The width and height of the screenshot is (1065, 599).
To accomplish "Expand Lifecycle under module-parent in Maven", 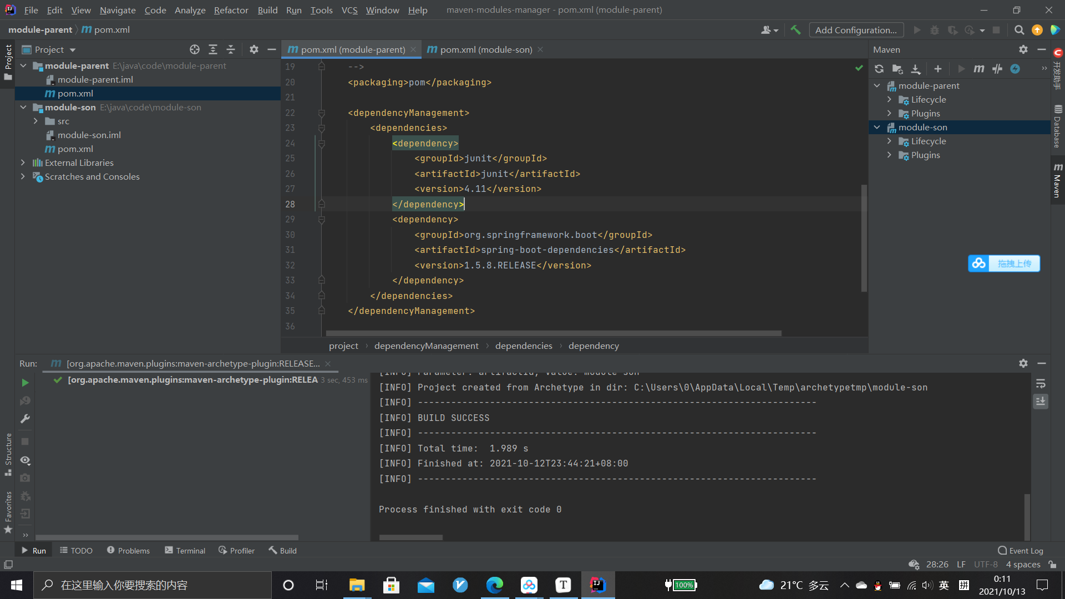I will pyautogui.click(x=889, y=99).
